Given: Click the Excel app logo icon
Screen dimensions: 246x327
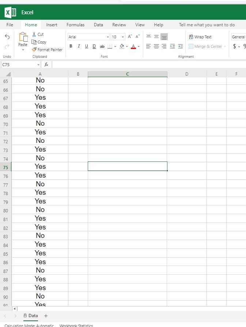Looking at the screenshot, I should click(10, 12).
